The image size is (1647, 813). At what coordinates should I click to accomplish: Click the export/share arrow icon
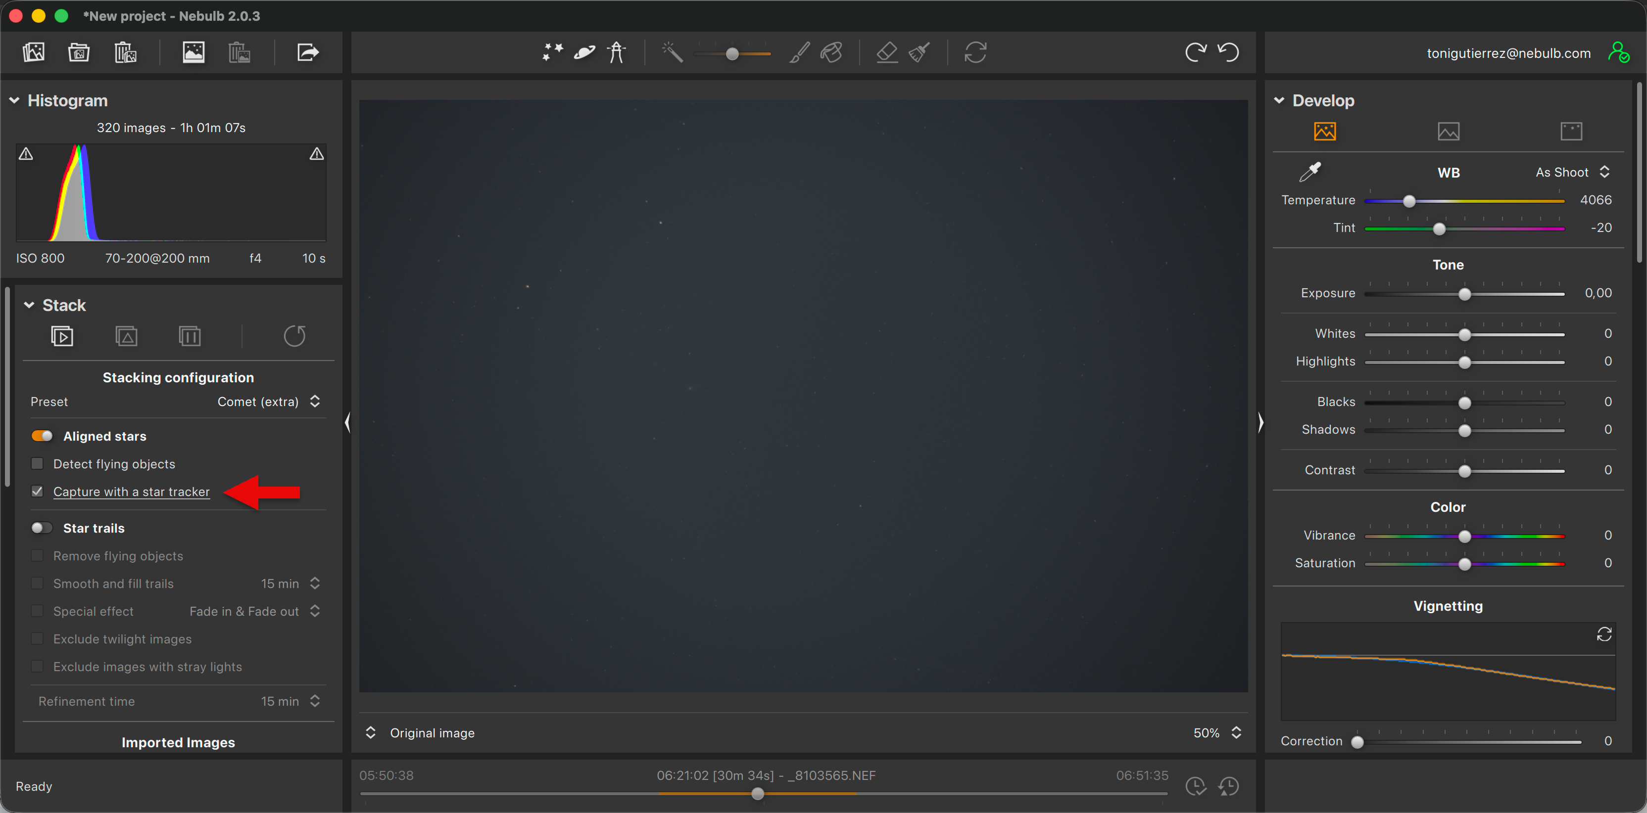pyautogui.click(x=307, y=52)
